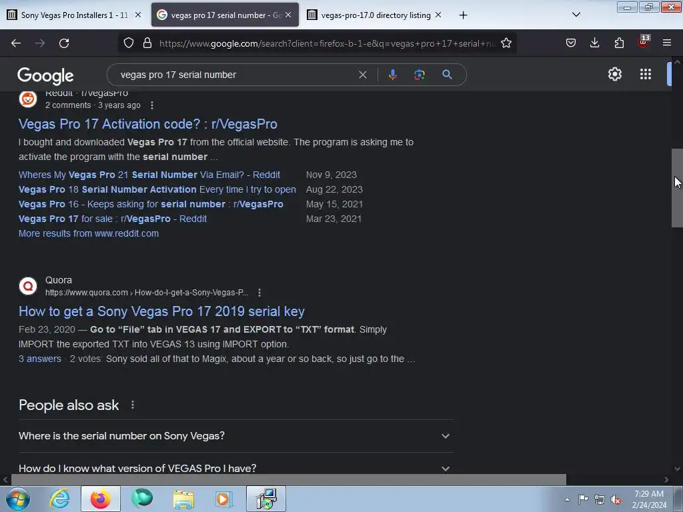Open People also ask options menu

133,405
